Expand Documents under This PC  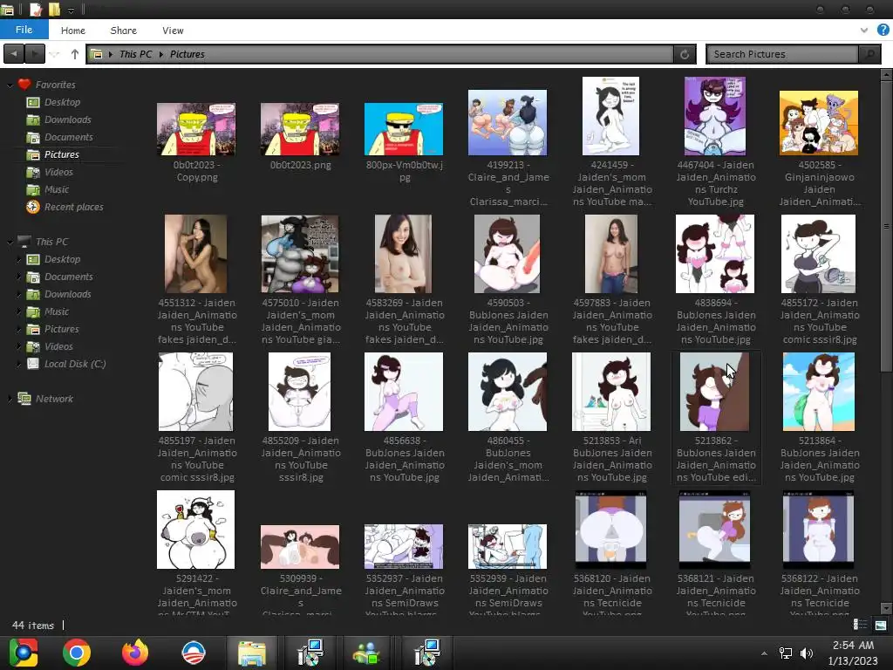pyautogui.click(x=19, y=277)
